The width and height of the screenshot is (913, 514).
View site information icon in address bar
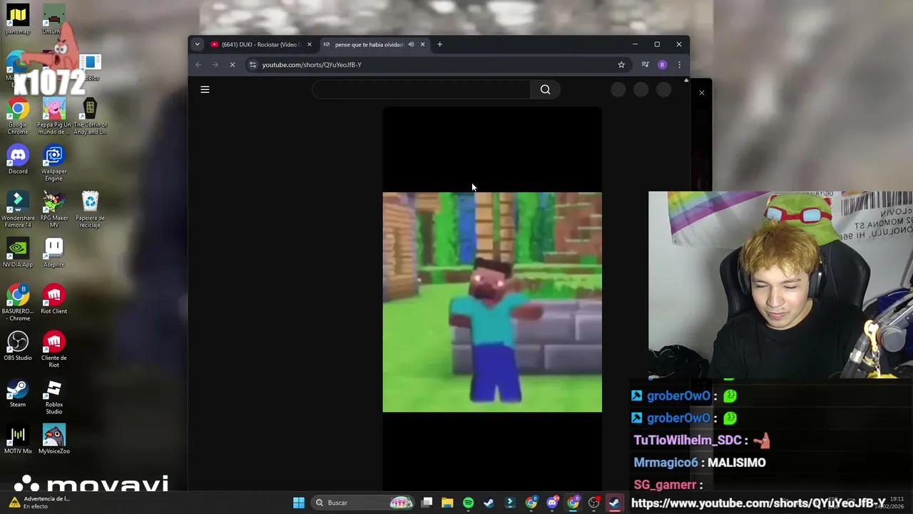[x=253, y=65]
